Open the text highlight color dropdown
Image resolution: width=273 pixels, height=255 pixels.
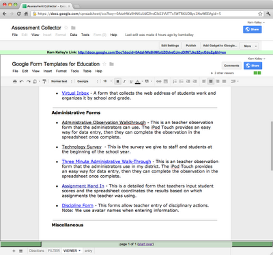[x=148, y=81]
